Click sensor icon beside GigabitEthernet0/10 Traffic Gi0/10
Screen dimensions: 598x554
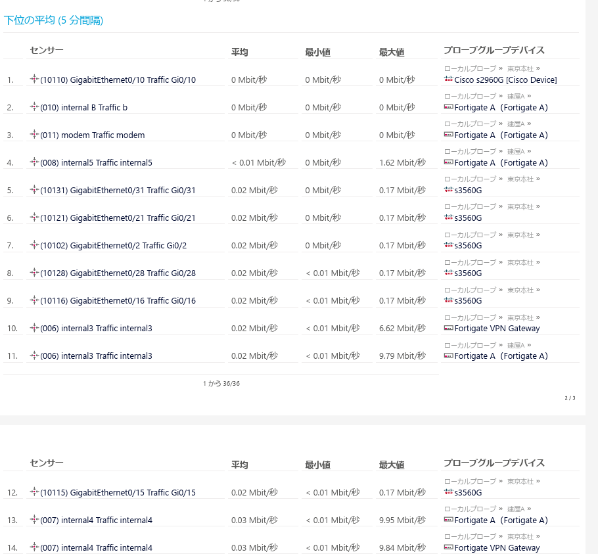(x=34, y=79)
